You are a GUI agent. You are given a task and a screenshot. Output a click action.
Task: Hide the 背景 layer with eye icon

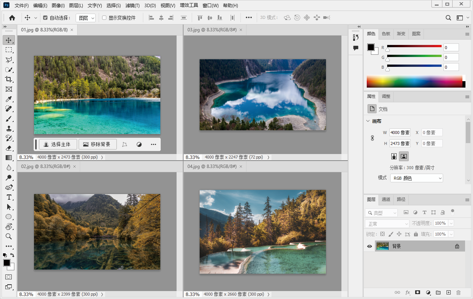370,246
